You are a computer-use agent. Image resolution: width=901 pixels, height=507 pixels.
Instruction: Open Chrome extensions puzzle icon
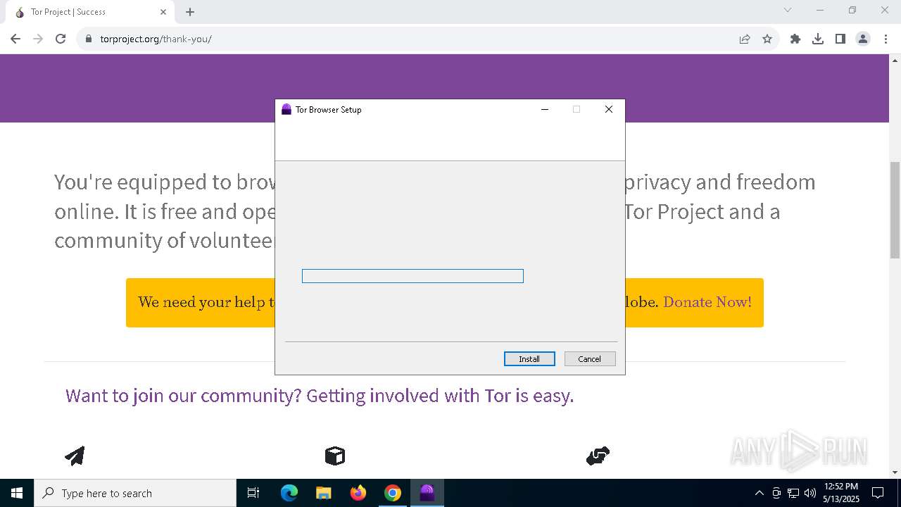[x=795, y=39]
